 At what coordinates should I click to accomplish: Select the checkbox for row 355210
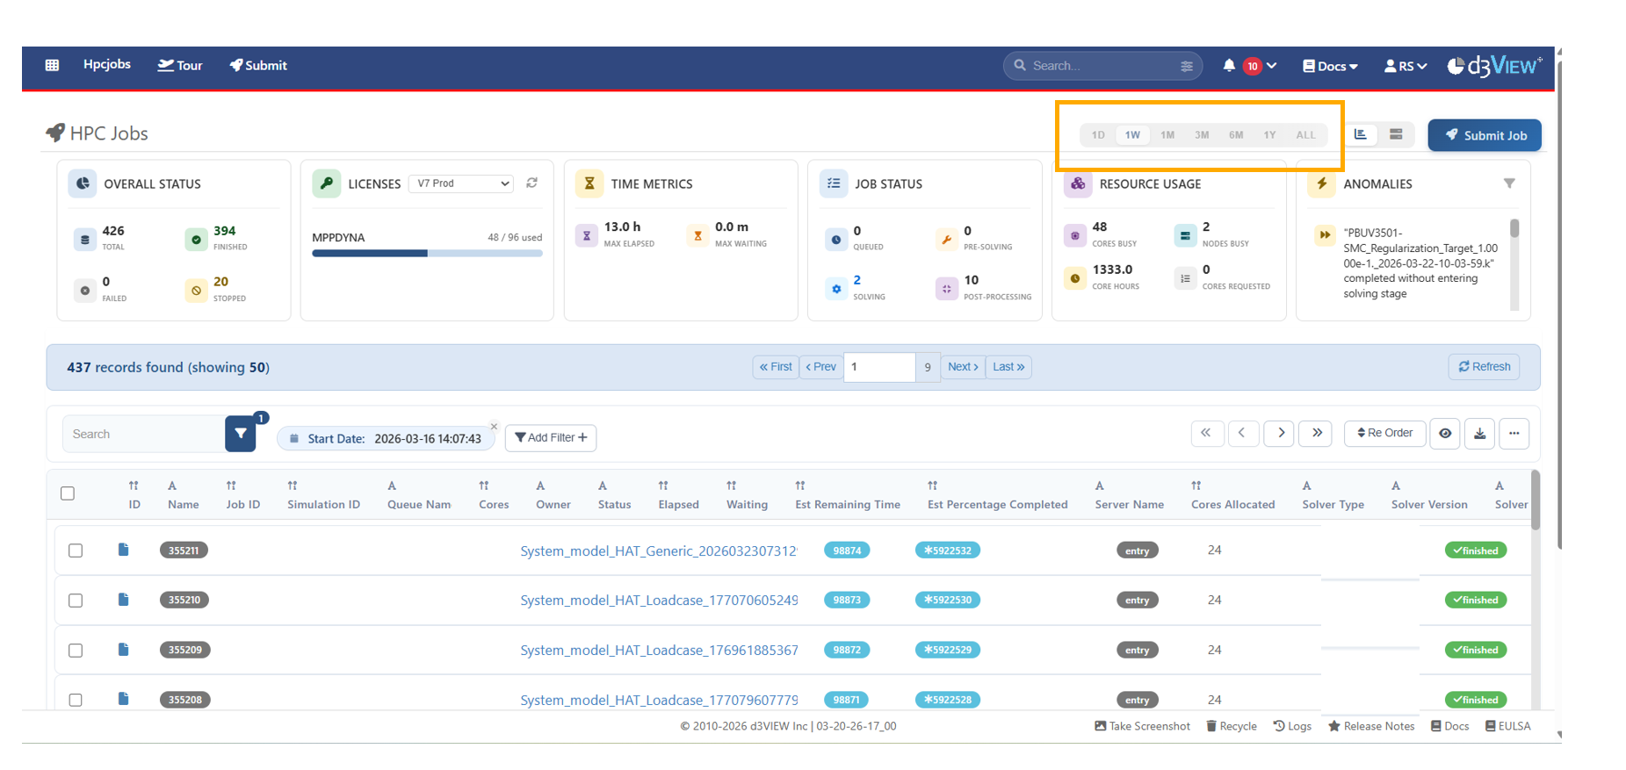(76, 601)
